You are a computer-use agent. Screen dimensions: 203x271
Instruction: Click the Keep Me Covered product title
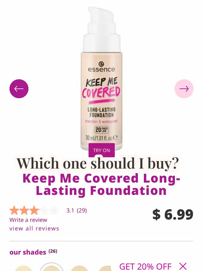[101, 184]
